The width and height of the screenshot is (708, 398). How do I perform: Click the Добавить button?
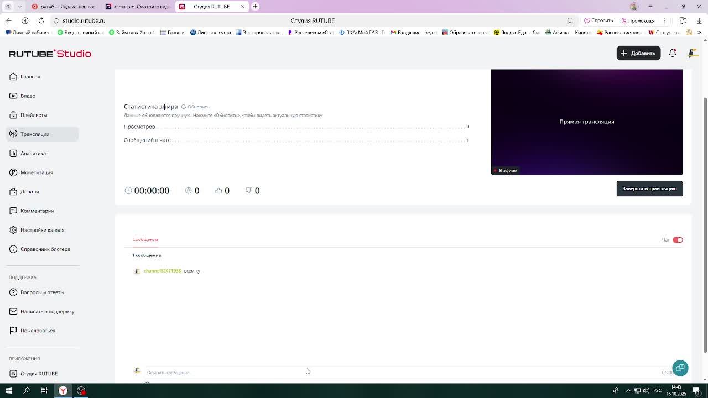[638, 53]
